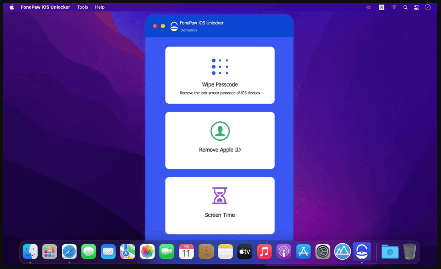
Task: Open Notes from the dock
Action: pyautogui.click(x=225, y=251)
